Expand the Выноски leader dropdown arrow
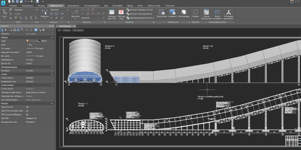Image resolution: width=301 pixels, height=150 pixels. (x=76, y=18)
